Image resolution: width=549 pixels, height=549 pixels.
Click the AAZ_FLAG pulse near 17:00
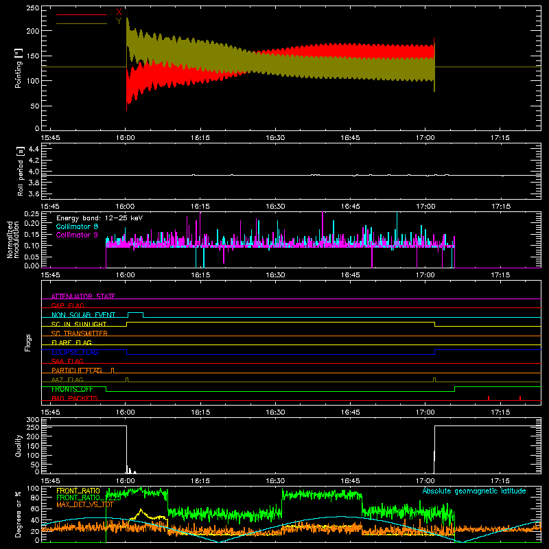point(434,379)
